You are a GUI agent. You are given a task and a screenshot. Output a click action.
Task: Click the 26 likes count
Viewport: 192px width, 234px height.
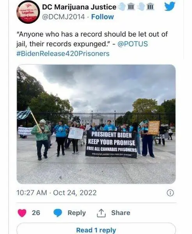pyautogui.click(x=36, y=213)
